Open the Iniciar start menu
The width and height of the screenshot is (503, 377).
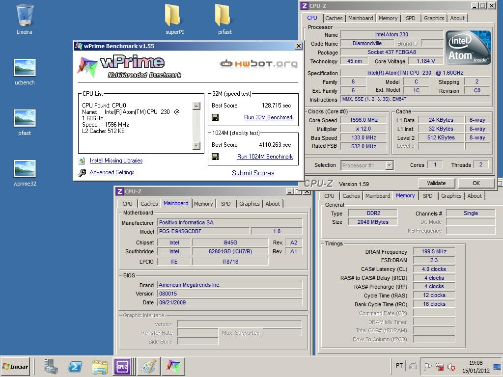15,366
